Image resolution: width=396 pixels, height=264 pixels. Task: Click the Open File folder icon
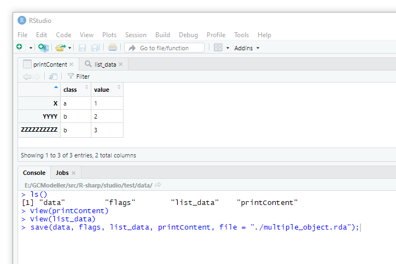(x=60, y=48)
